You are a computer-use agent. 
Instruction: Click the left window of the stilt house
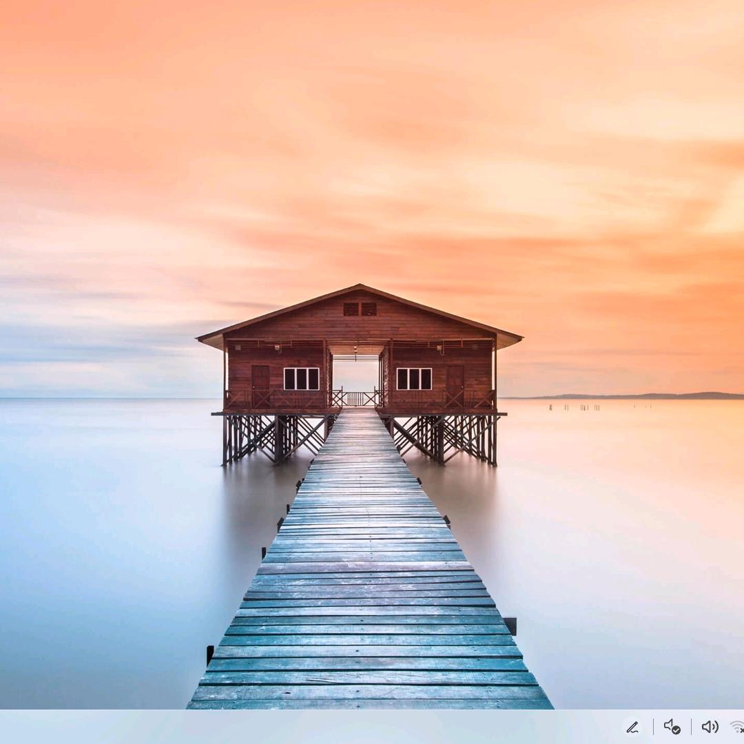[x=302, y=379]
